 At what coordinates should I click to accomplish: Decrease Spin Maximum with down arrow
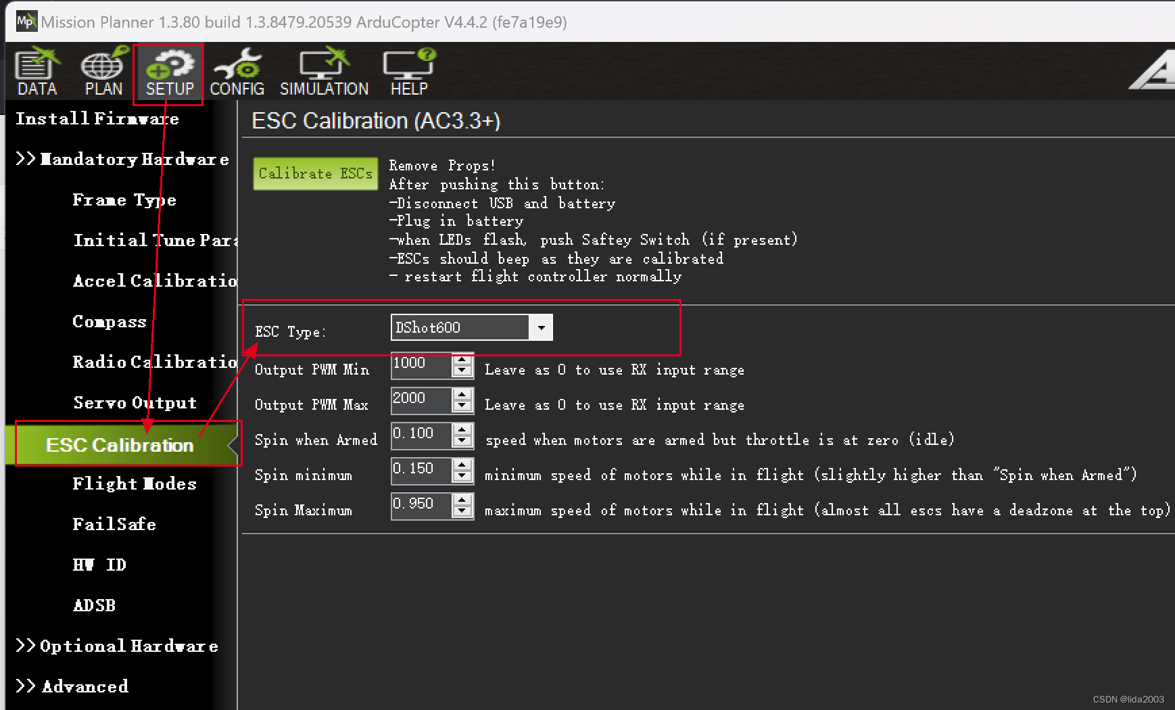tap(462, 513)
